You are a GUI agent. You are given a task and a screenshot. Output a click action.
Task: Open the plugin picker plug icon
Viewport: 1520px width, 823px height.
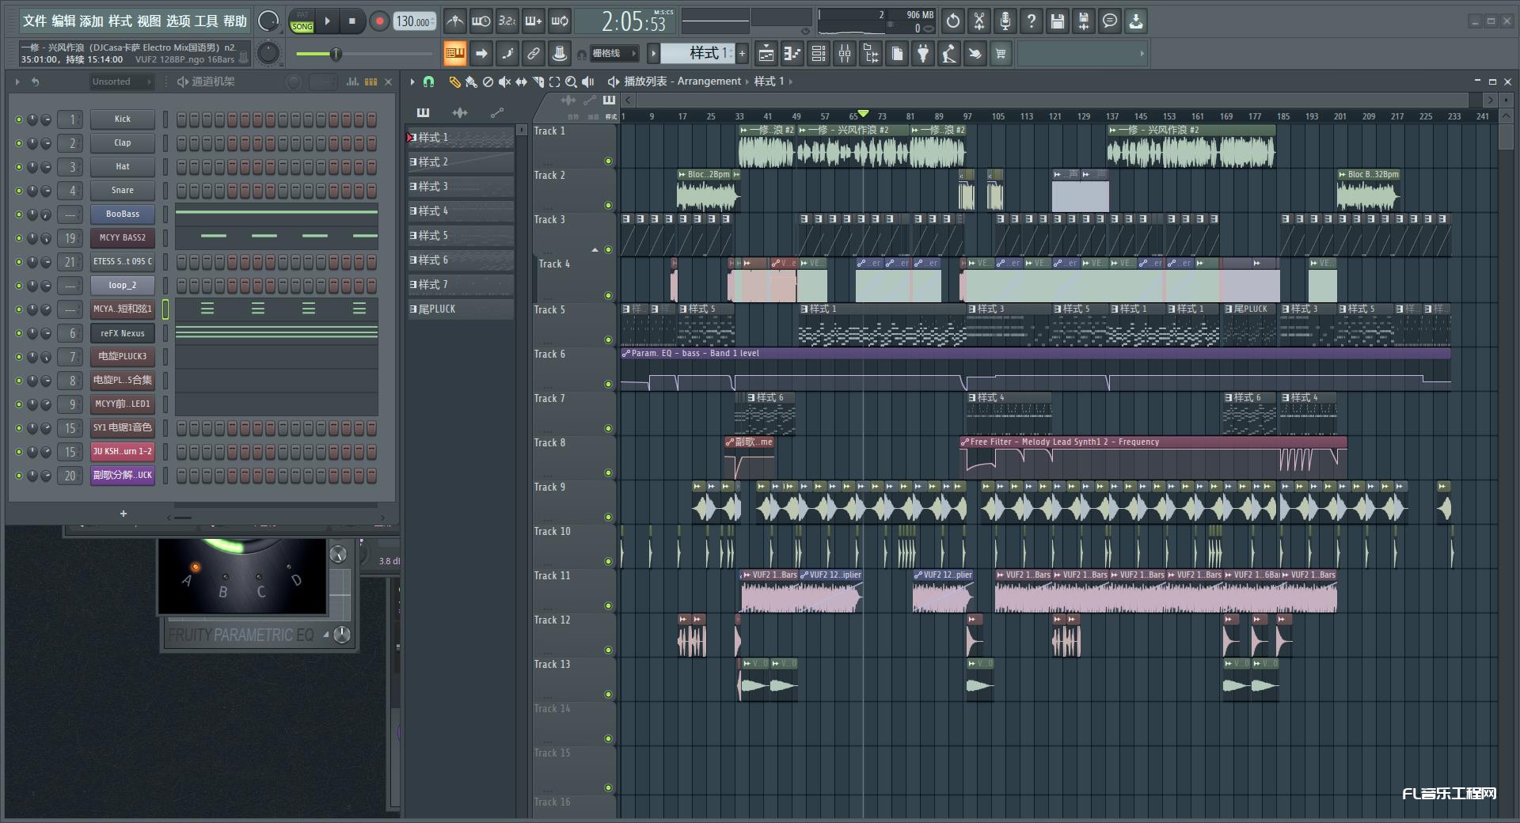click(x=923, y=53)
